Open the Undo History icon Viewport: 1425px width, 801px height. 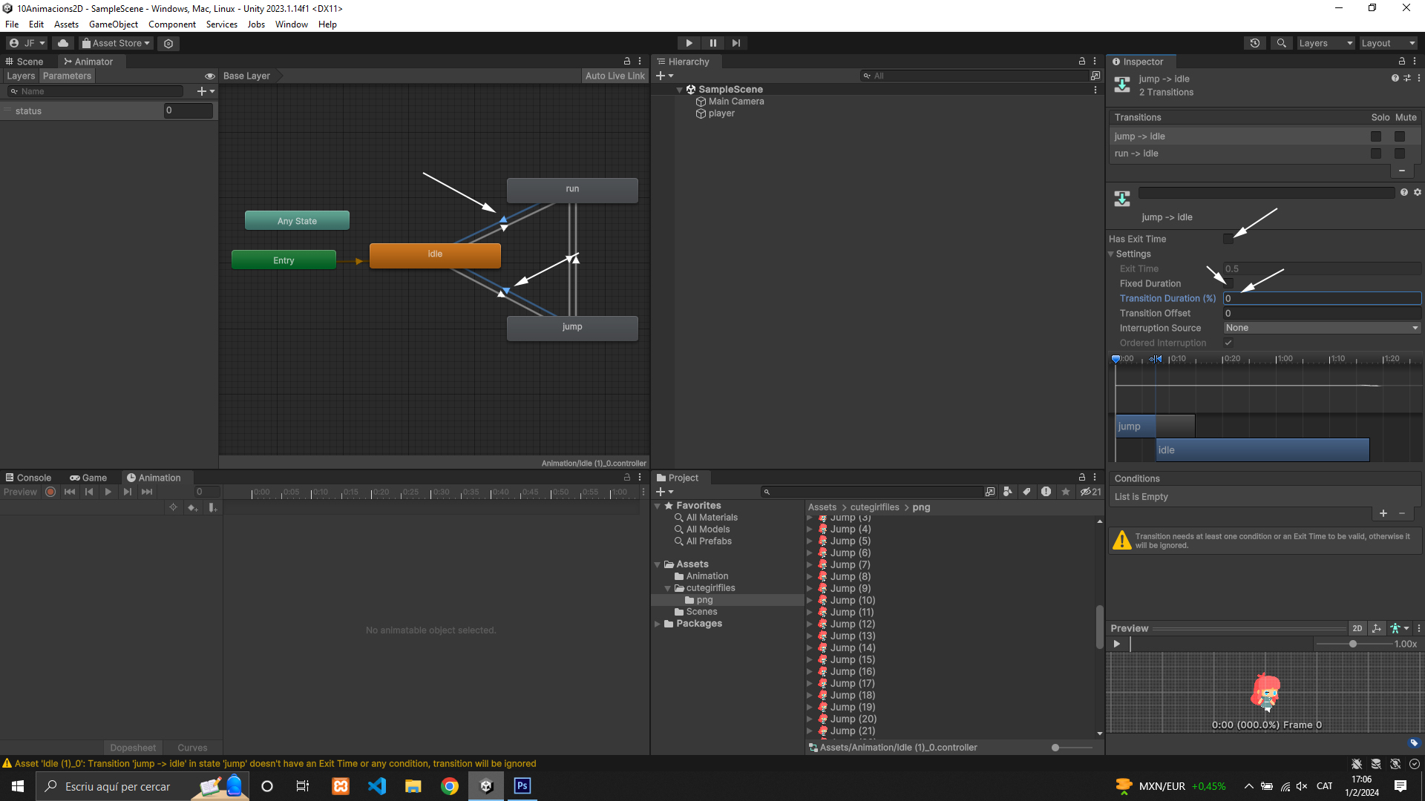1254,43
